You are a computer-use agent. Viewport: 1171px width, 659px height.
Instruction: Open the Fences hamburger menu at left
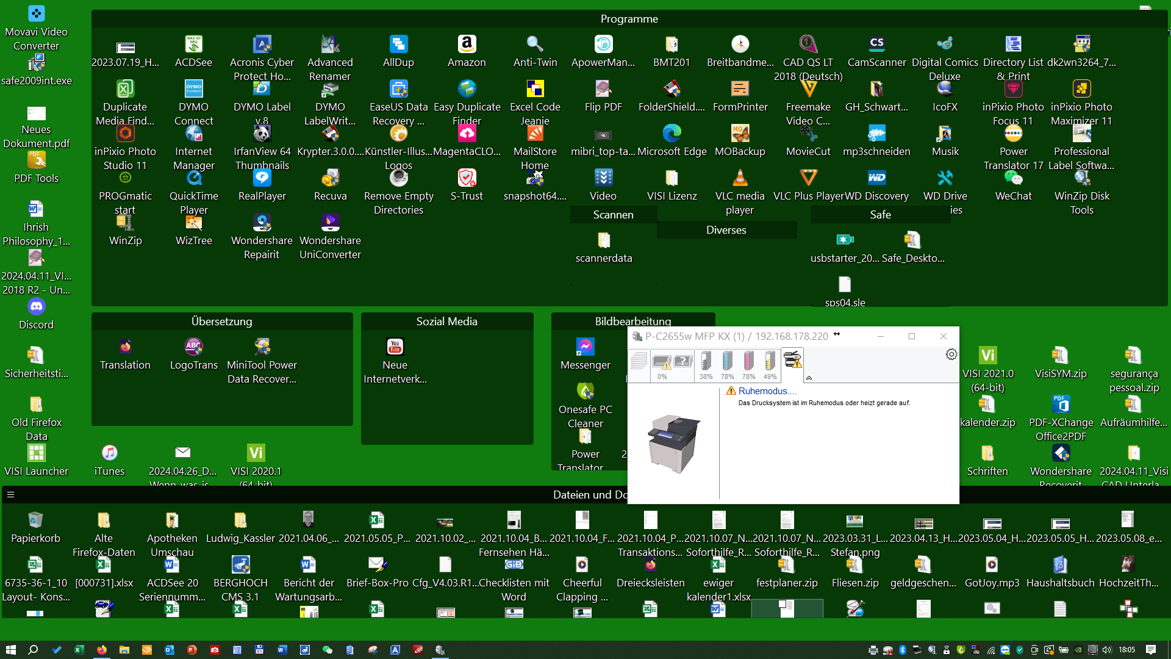[10, 495]
